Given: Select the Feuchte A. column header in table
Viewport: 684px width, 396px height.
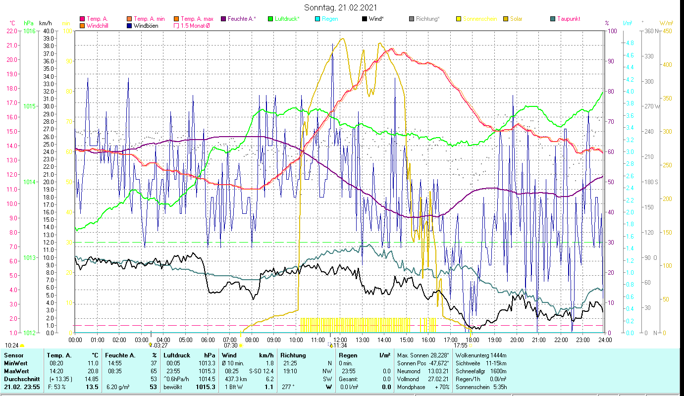Looking at the screenshot, I should tap(118, 355).
